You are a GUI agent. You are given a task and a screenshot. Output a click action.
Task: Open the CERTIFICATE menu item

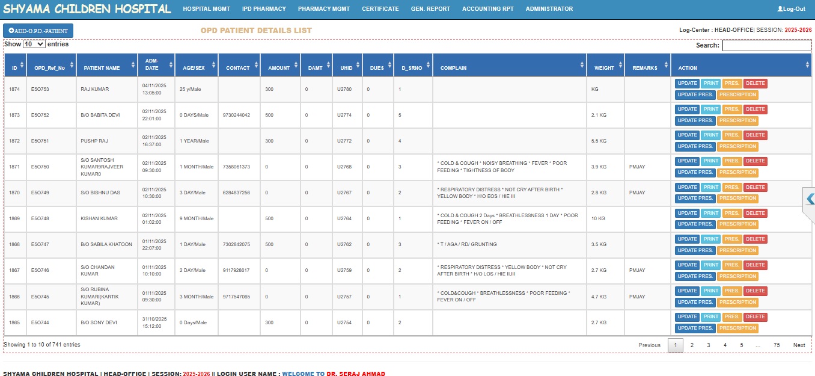(380, 9)
